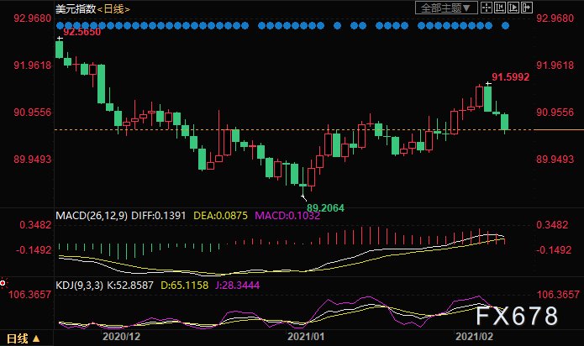This screenshot has height=346, width=584.
Task: Open the 全部主题 theme dropdown
Action: (x=446, y=8)
